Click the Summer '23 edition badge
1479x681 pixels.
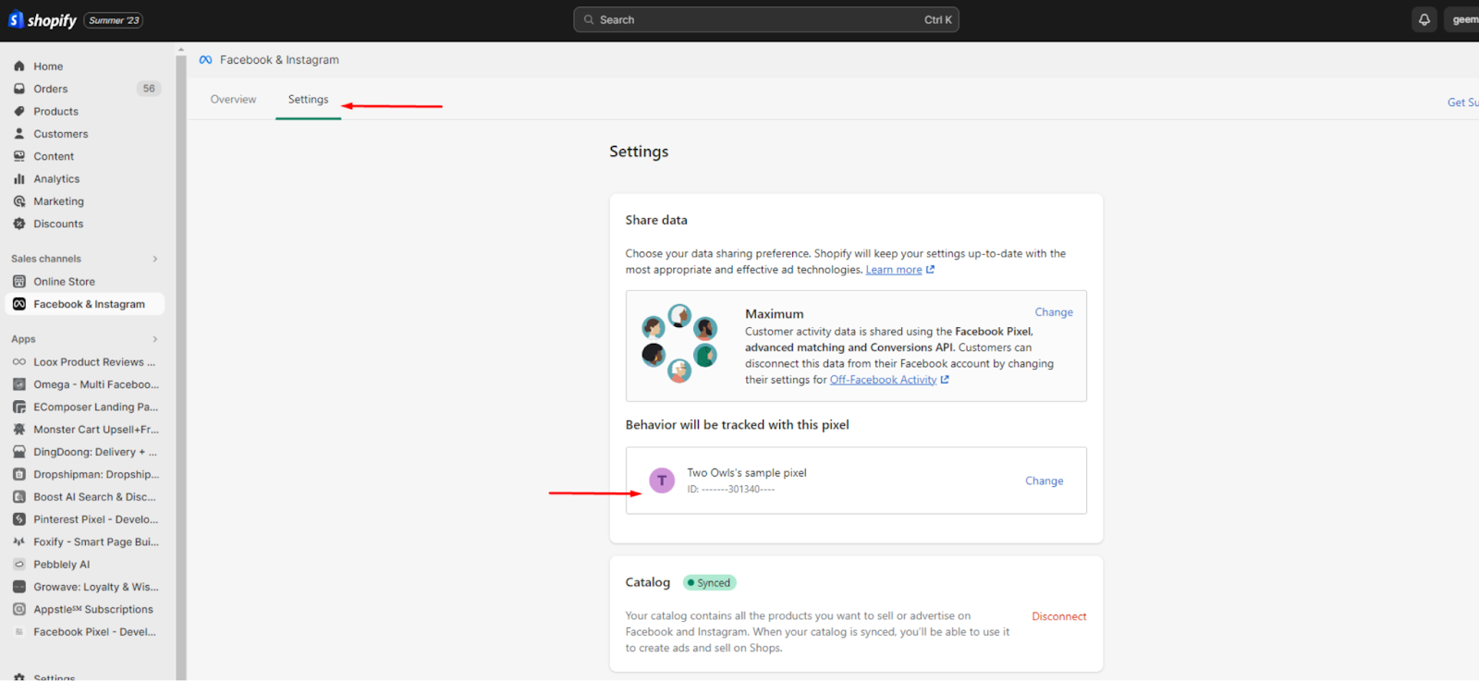point(114,20)
